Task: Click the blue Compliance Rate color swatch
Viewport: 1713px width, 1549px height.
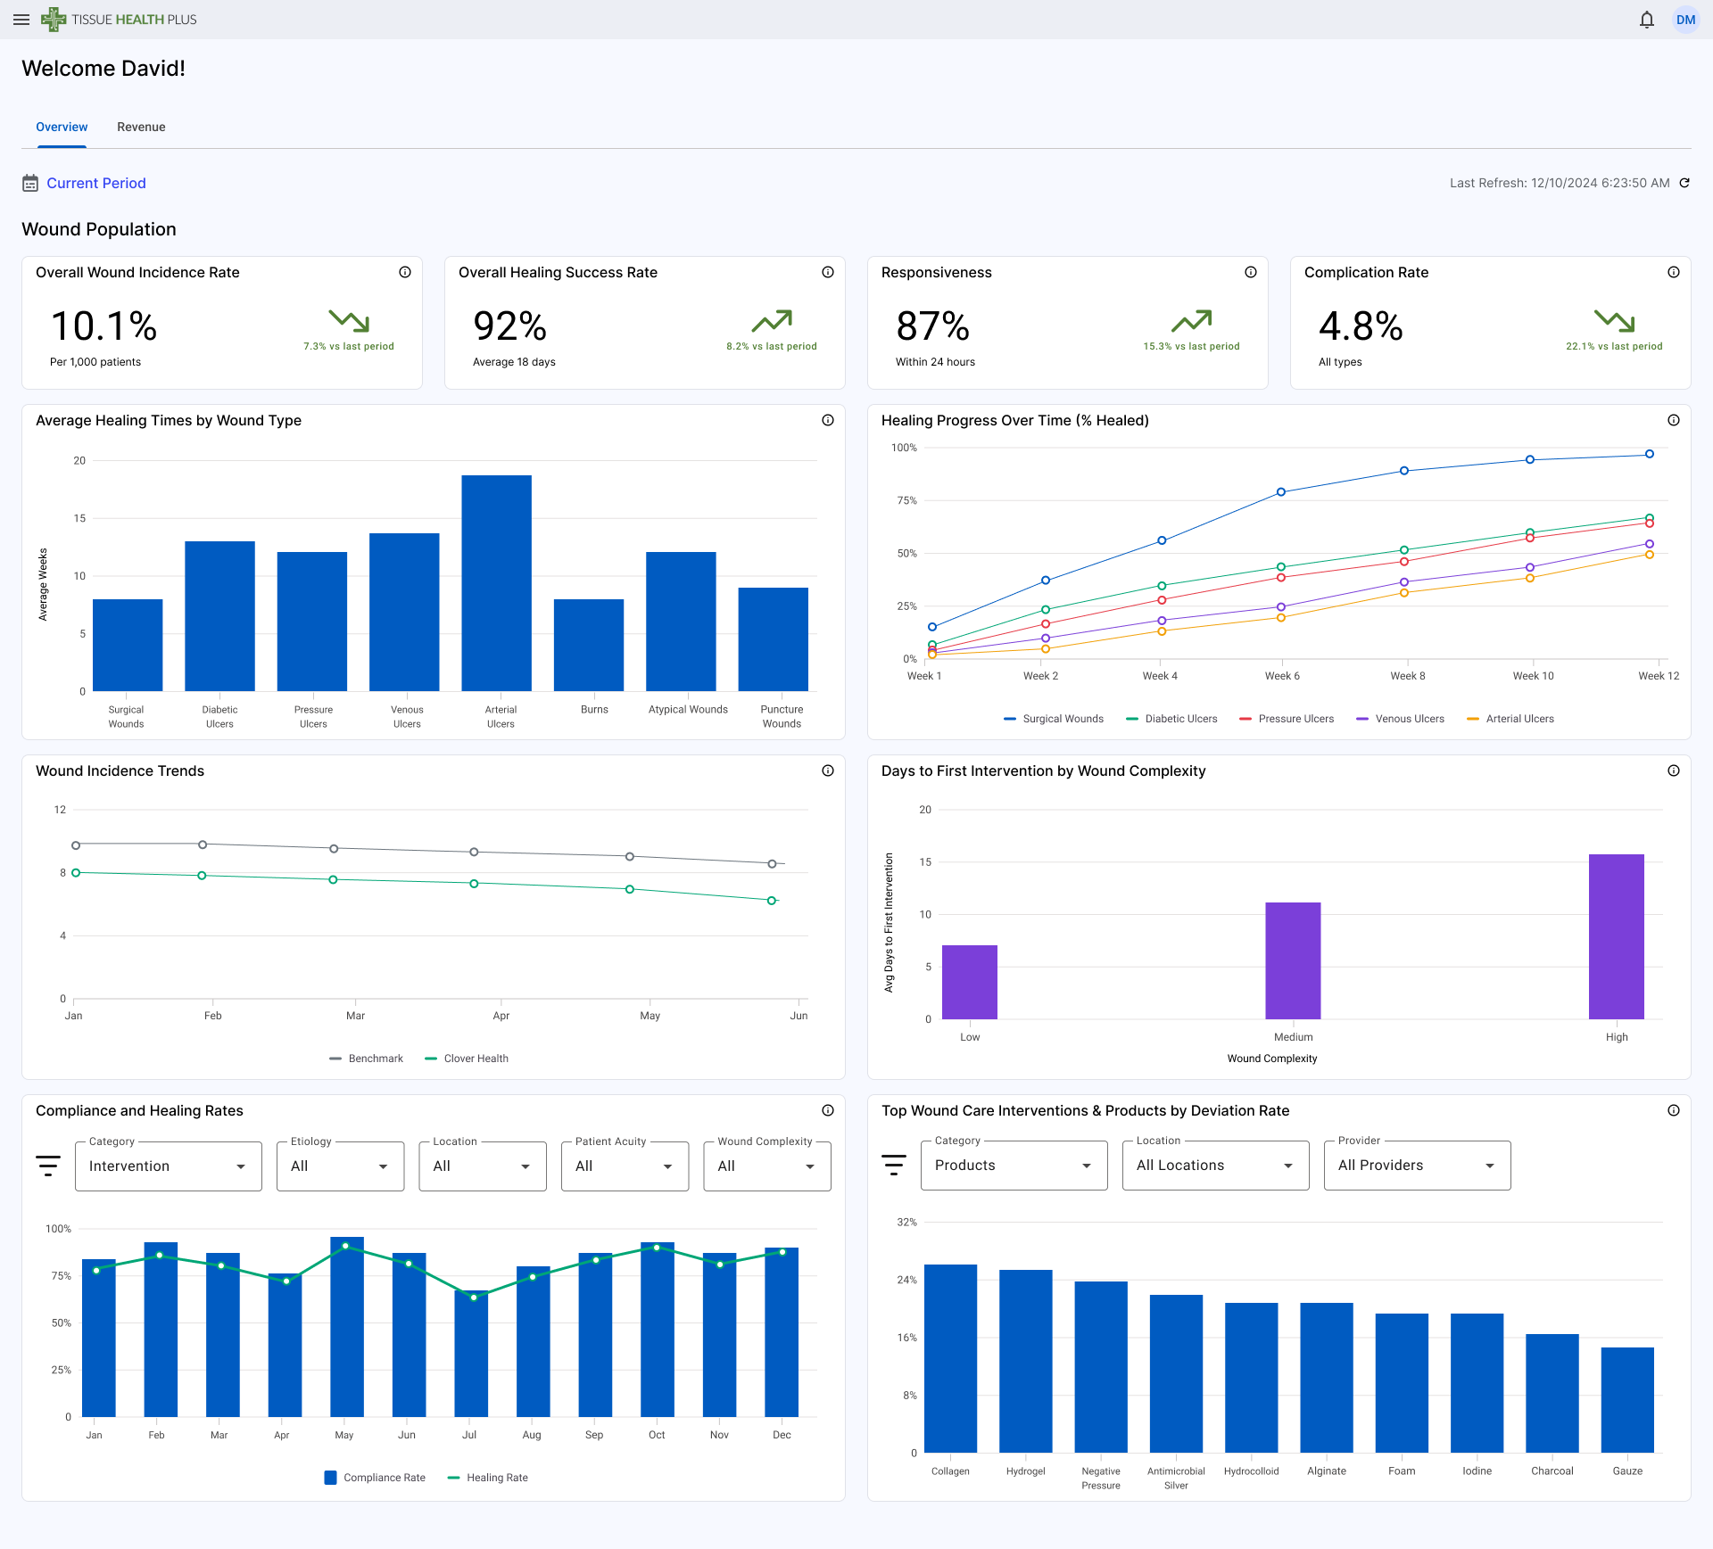Action: [x=331, y=1478]
